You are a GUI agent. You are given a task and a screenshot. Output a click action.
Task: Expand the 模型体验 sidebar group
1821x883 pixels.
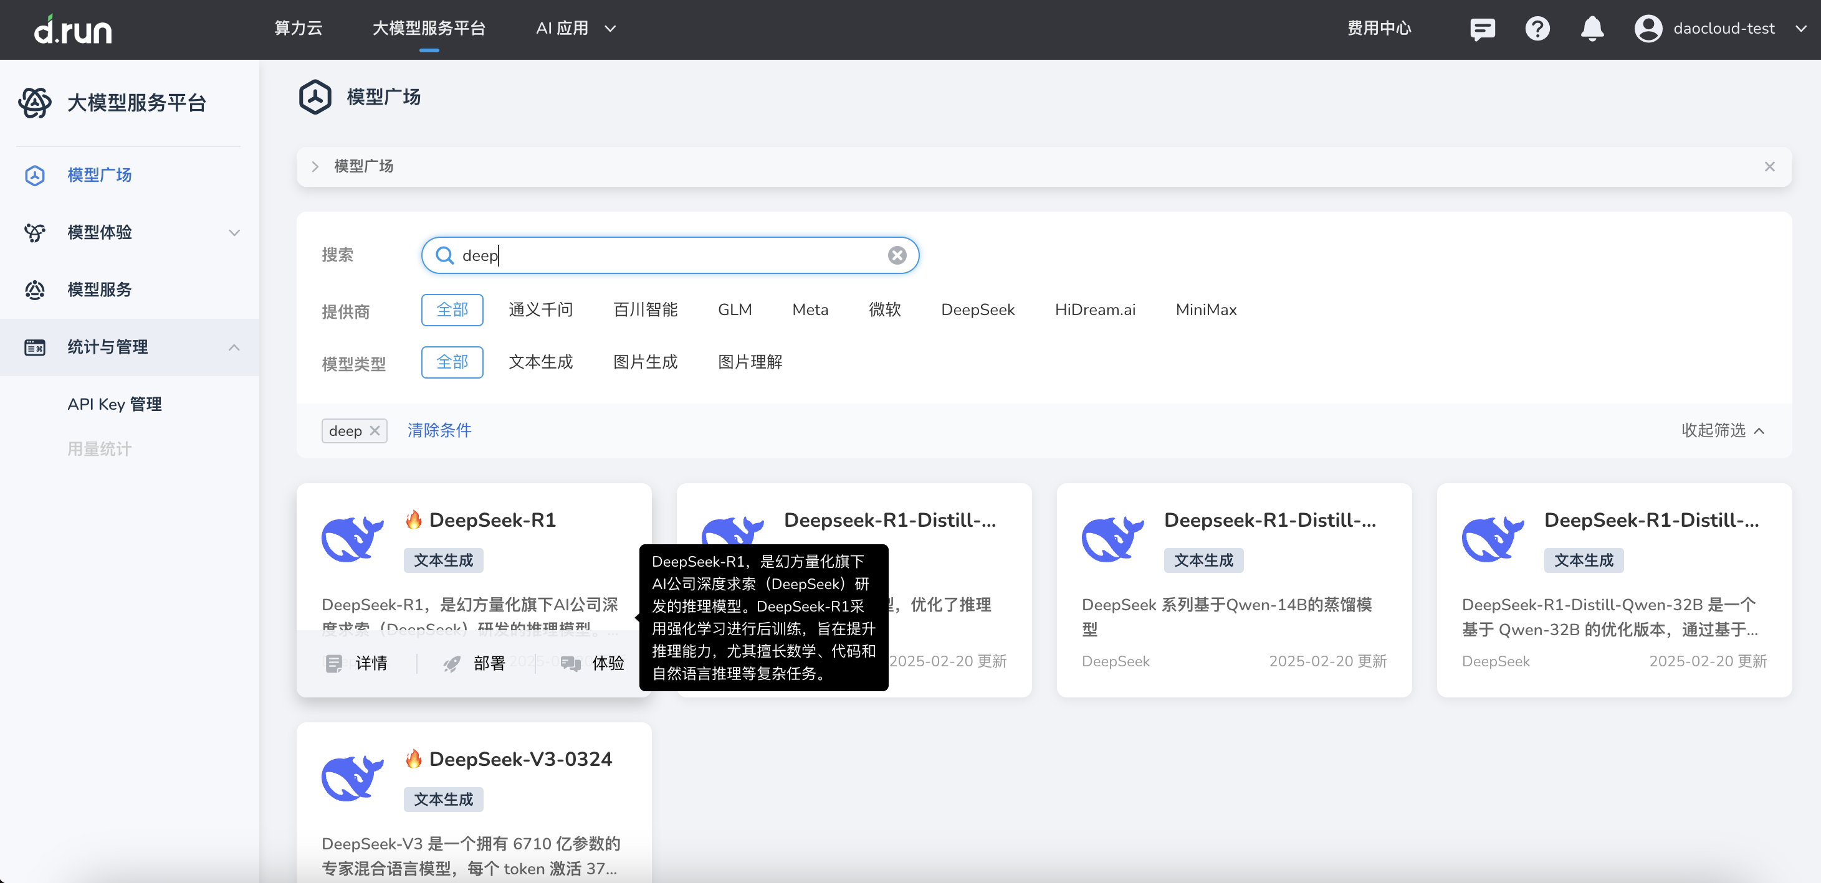tap(234, 232)
